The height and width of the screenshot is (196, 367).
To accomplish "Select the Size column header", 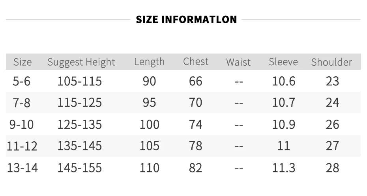I will [x=22, y=62].
